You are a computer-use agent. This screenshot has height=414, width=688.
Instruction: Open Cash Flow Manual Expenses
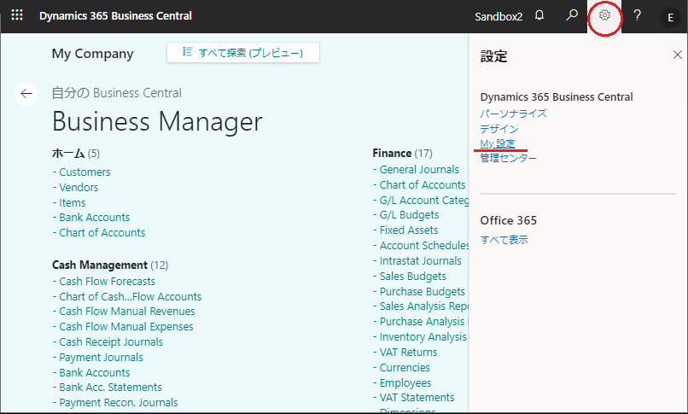(126, 326)
